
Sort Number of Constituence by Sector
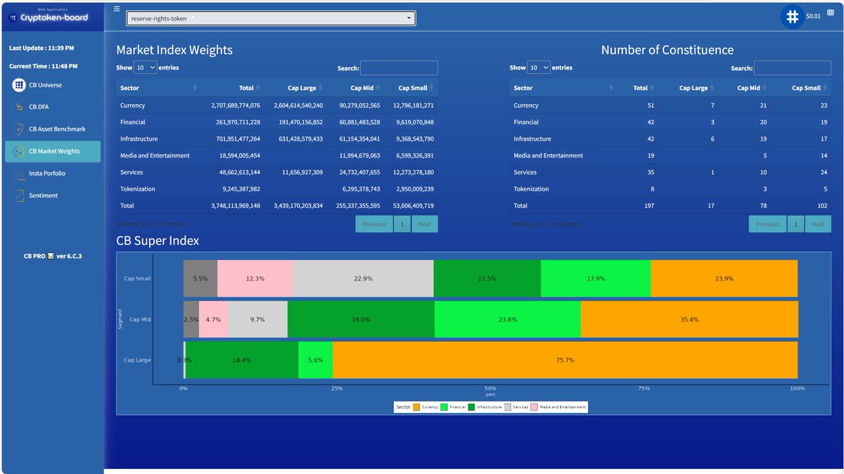coord(563,88)
